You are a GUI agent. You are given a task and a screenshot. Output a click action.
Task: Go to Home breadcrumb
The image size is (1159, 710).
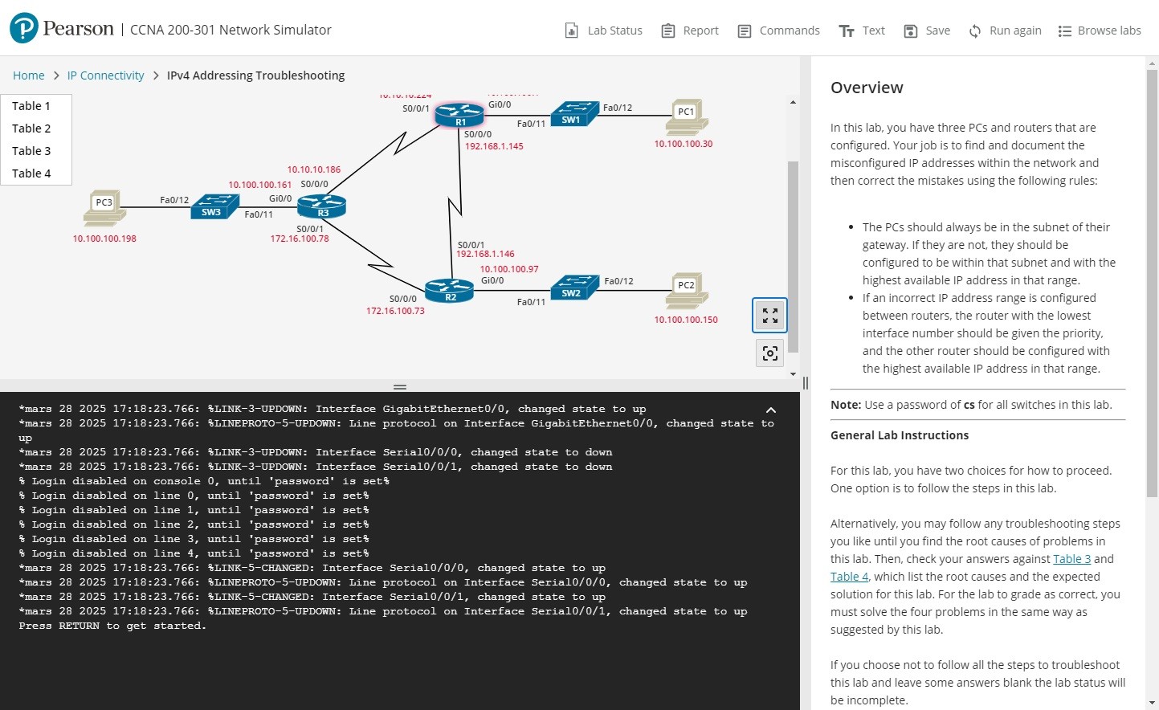[x=29, y=75]
